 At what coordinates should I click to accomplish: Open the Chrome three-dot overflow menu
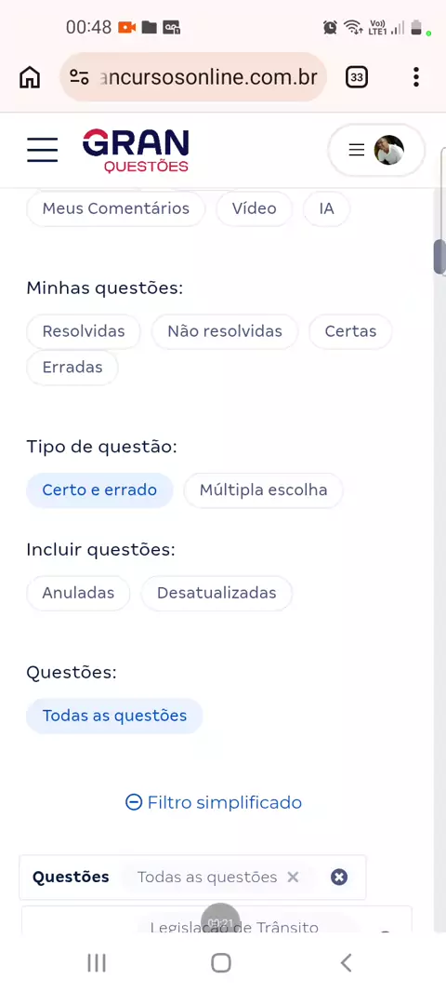(415, 77)
